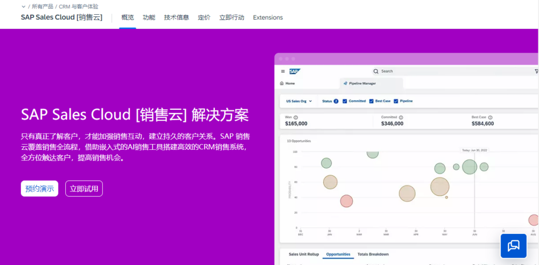The height and width of the screenshot is (265, 539).
Task: Click the red bubble near 40 probability
Action: (346, 201)
